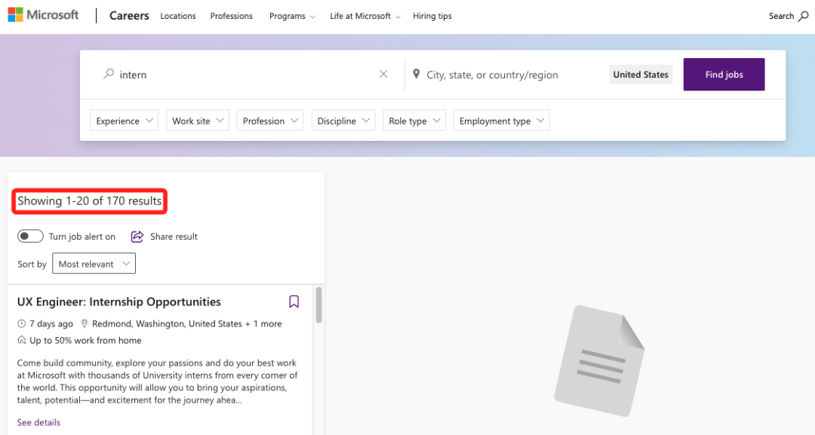Click the Microsoft logo
Image resolution: width=815 pixels, height=435 pixels.
click(x=43, y=15)
